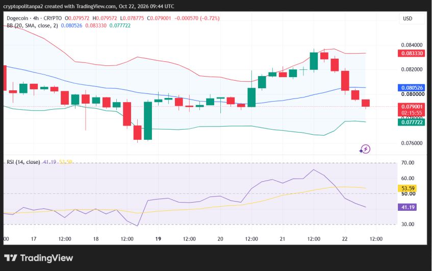Screen dimensions: 432x271
Task: Click the header text cryptopolitanpa2 created with TradingView.com
Action: 59,6
